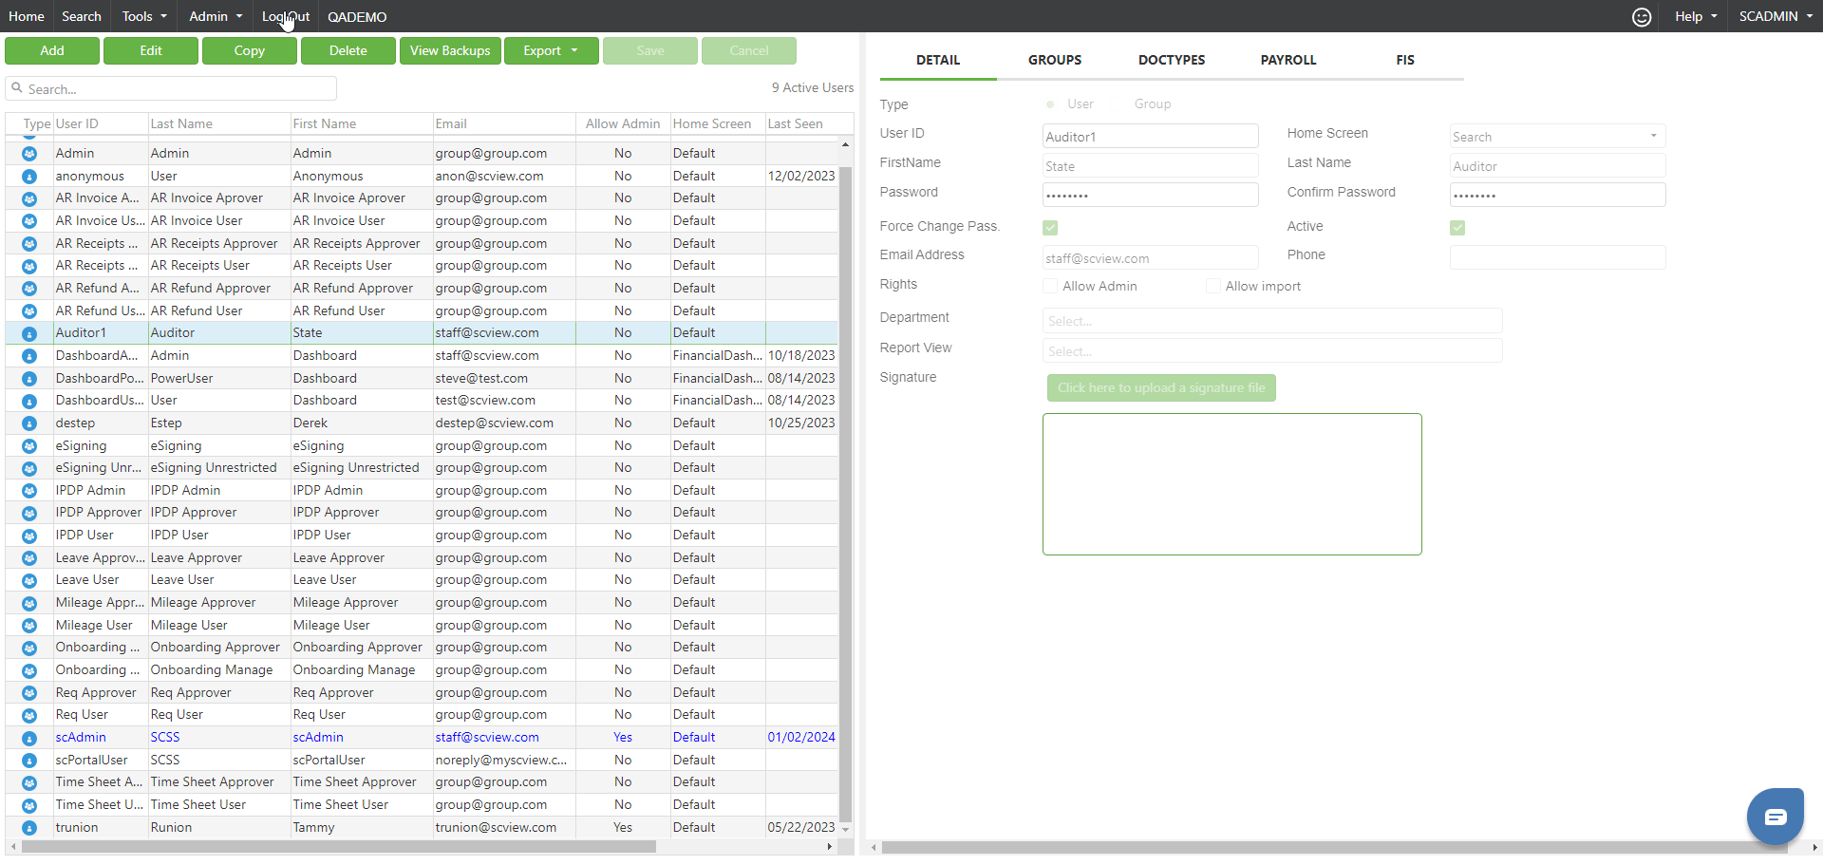1823x865 pixels.
Task: Click the user icon for anonymous row
Action: [29, 177]
